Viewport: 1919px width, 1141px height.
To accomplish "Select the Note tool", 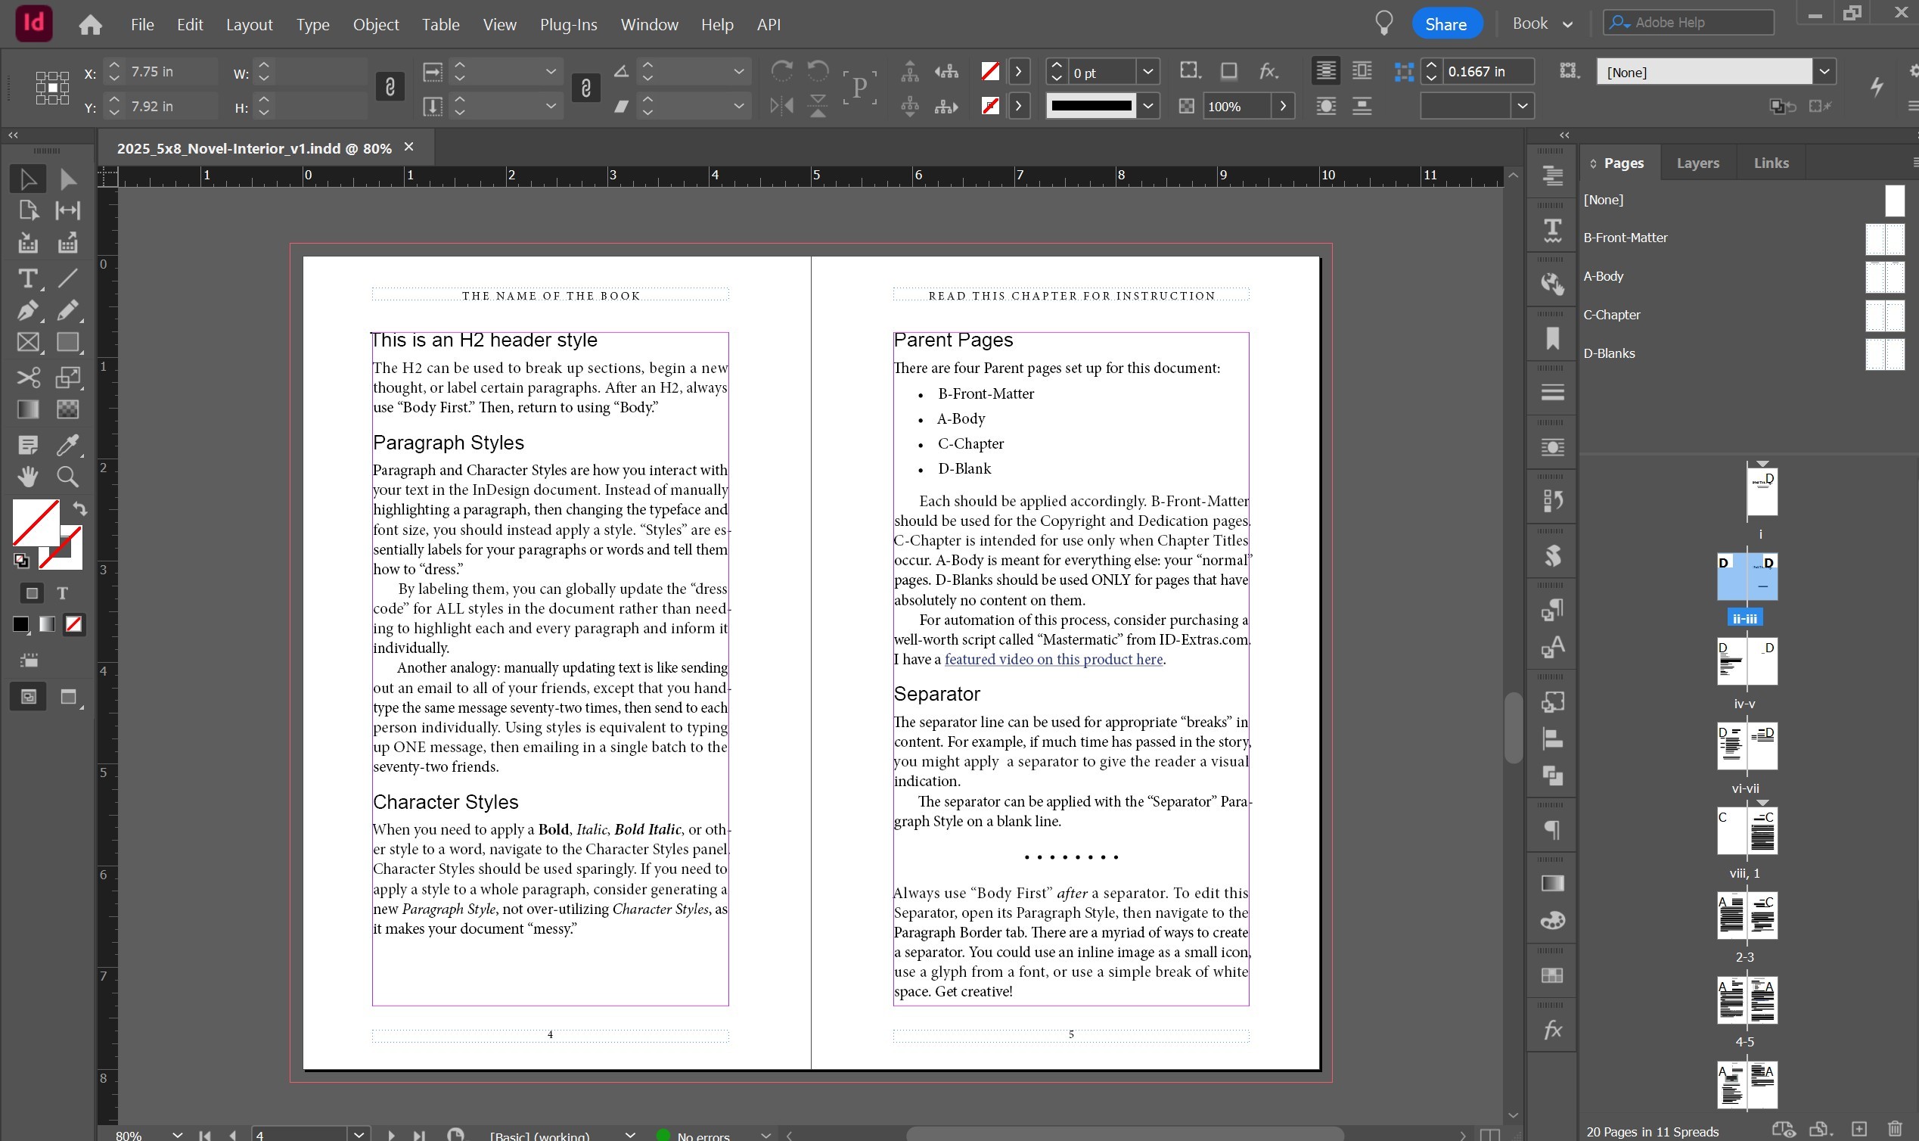I will click(28, 445).
